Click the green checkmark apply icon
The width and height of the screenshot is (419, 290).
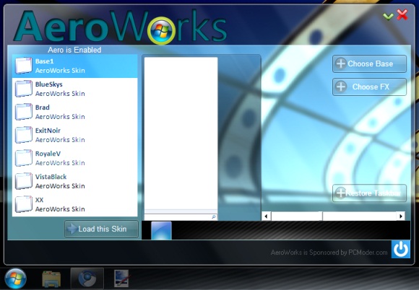coord(388,17)
